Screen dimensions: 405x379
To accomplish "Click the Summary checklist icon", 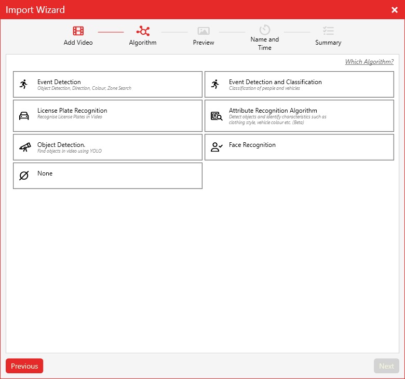I will coord(328,31).
